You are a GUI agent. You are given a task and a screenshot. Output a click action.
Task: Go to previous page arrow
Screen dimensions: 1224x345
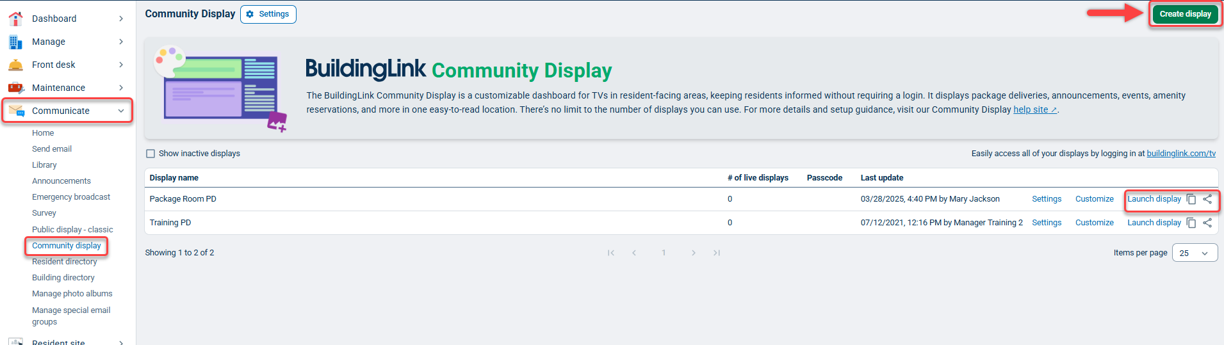point(634,253)
